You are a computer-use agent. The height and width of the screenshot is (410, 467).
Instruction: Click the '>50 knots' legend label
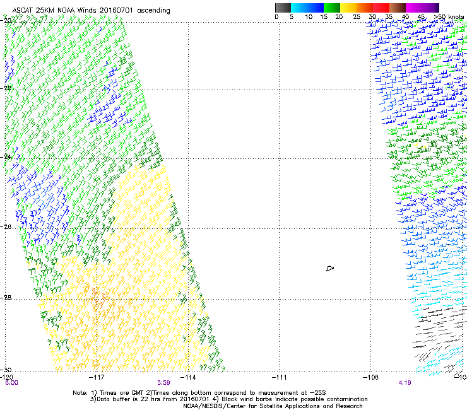pyautogui.click(x=449, y=17)
